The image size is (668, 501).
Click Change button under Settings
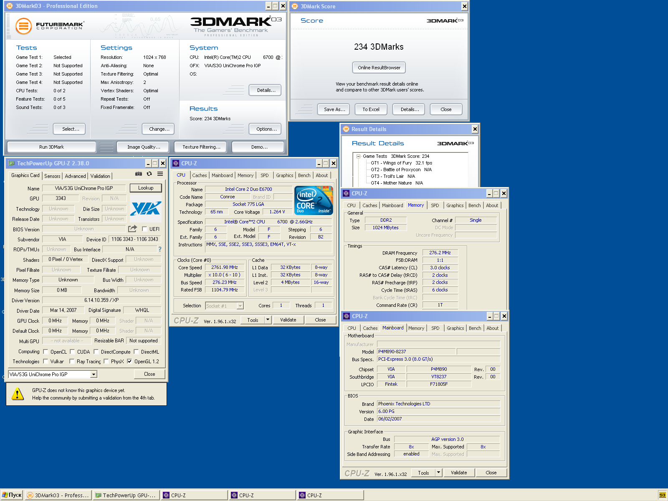[159, 129]
